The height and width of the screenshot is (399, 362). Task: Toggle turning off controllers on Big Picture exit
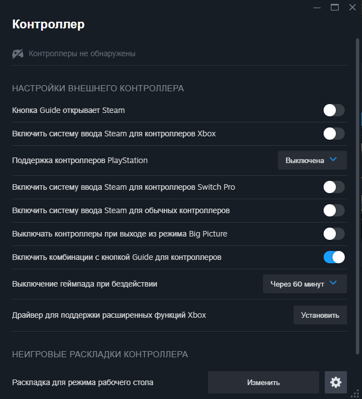tap(334, 234)
